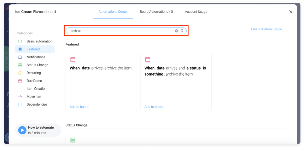Viewport: 303px width, 147px height.
Task: Click the Dependencies icon in sidebar
Action: [x=20, y=105]
